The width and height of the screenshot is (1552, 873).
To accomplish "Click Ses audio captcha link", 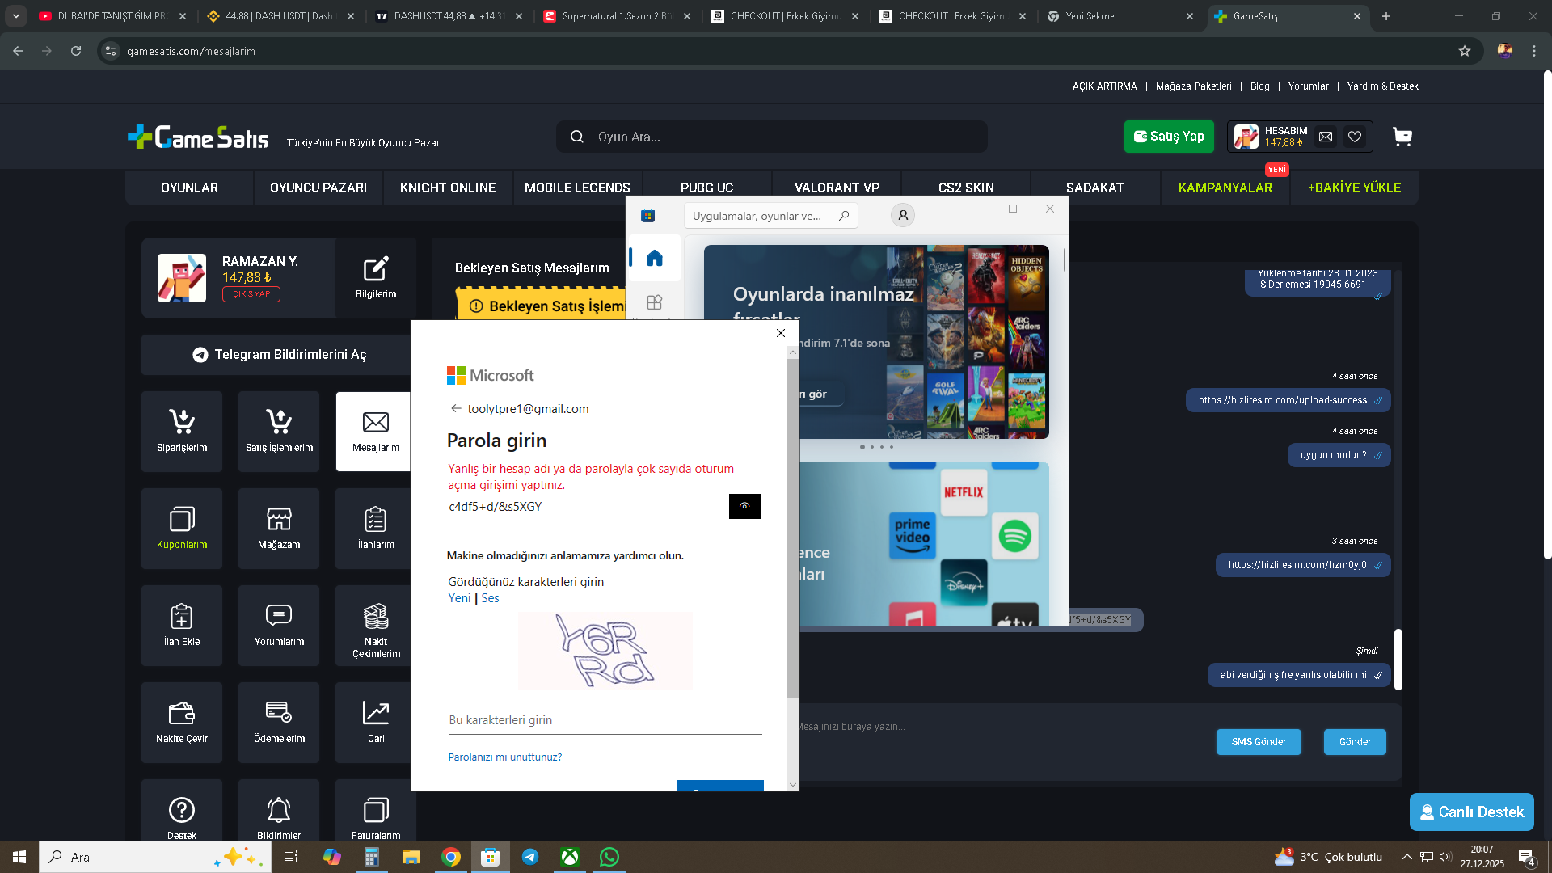I will 490,598.
